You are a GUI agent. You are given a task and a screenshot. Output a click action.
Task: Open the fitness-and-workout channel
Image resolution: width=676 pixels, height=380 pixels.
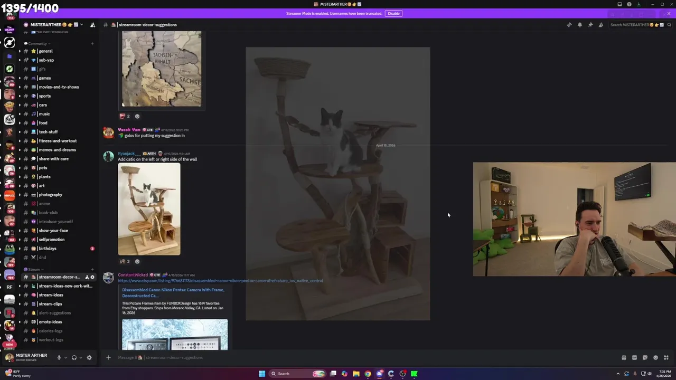pyautogui.click(x=58, y=141)
